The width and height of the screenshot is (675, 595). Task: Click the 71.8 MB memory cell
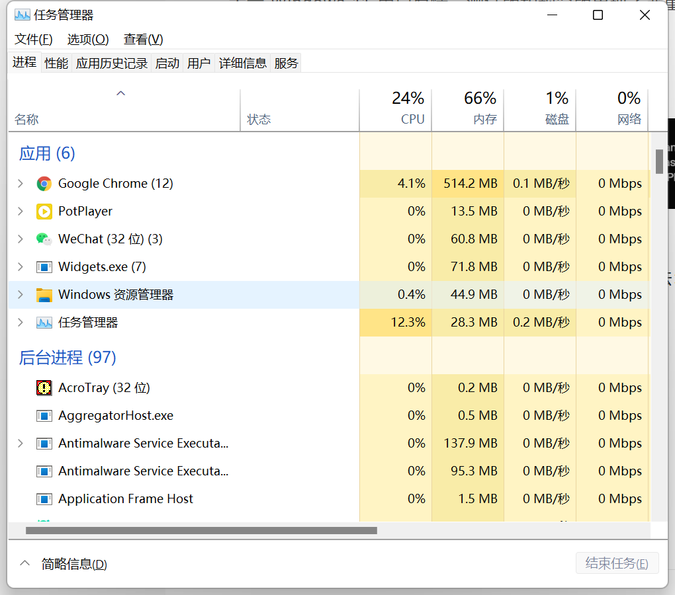coord(468,267)
